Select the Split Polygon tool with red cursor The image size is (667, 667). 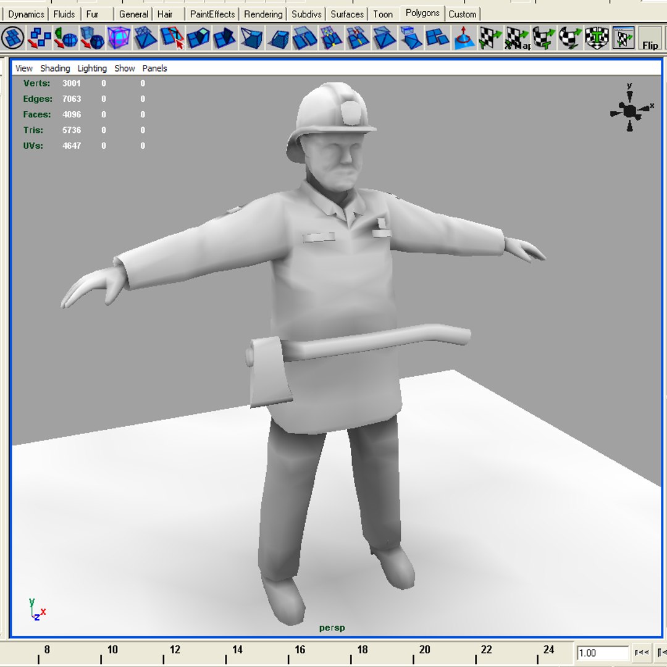click(172, 38)
